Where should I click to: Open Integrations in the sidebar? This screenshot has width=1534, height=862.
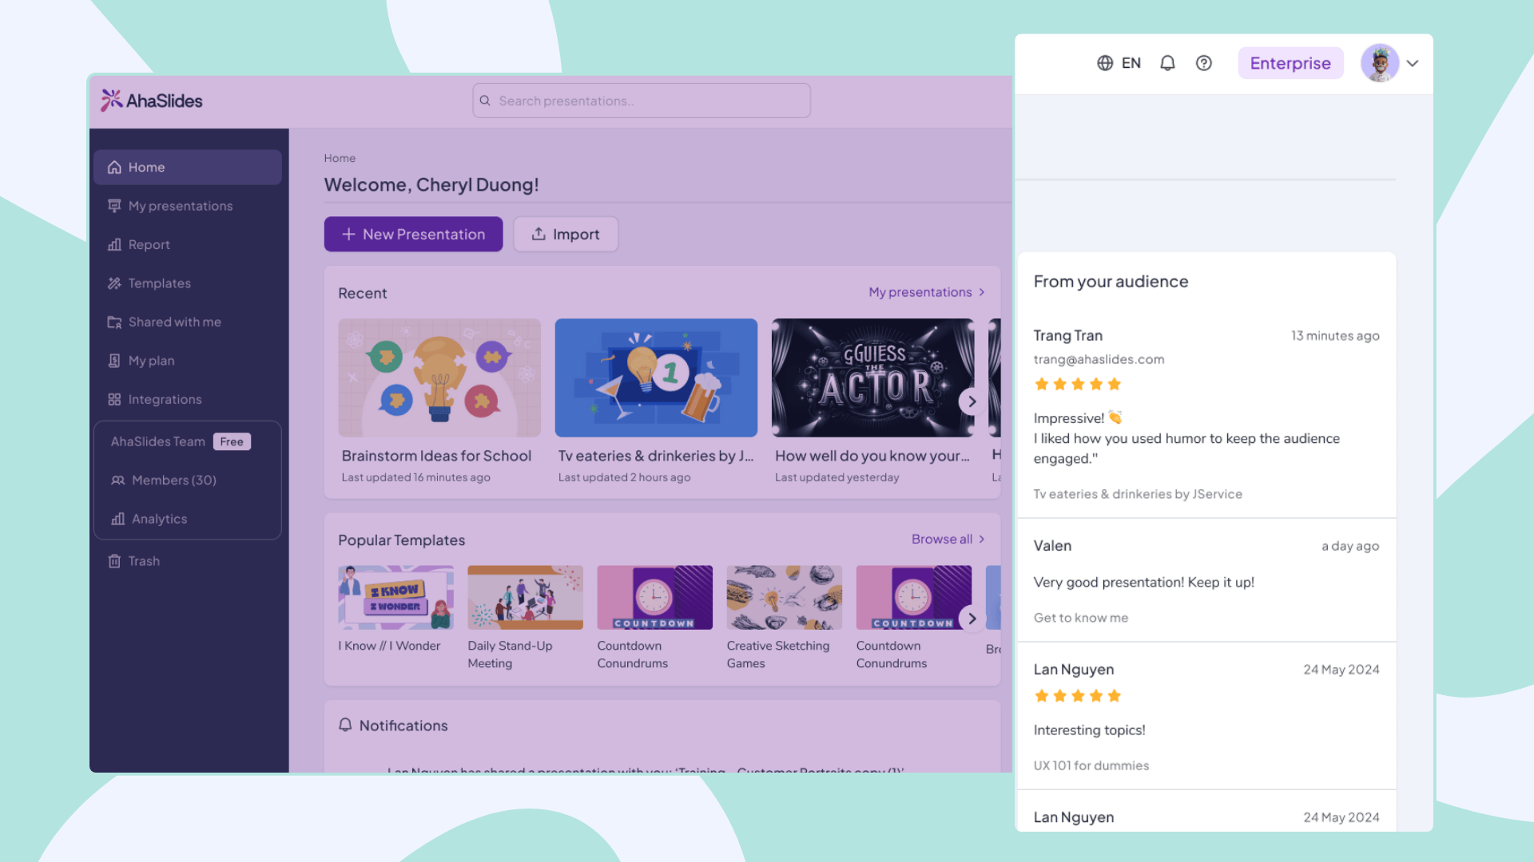[x=165, y=399]
